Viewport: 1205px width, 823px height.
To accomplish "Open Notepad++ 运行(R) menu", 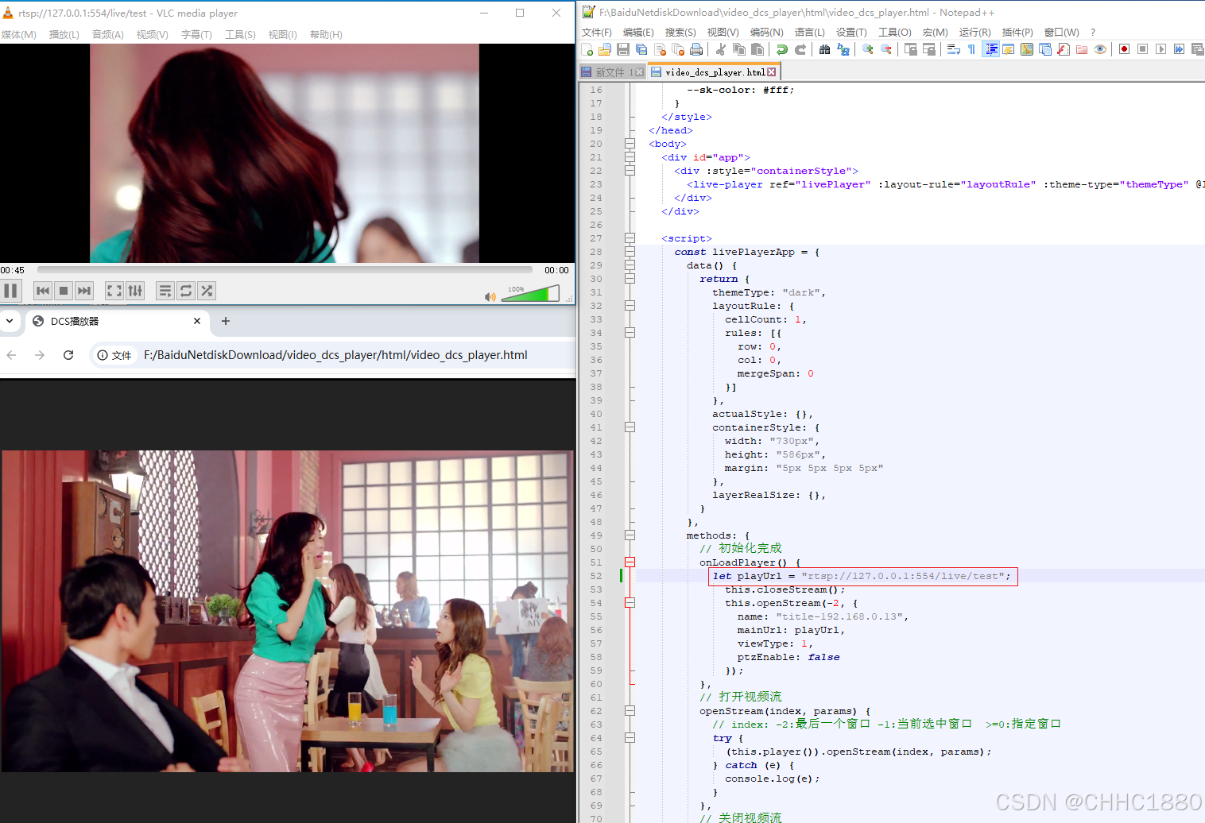I will click(974, 32).
